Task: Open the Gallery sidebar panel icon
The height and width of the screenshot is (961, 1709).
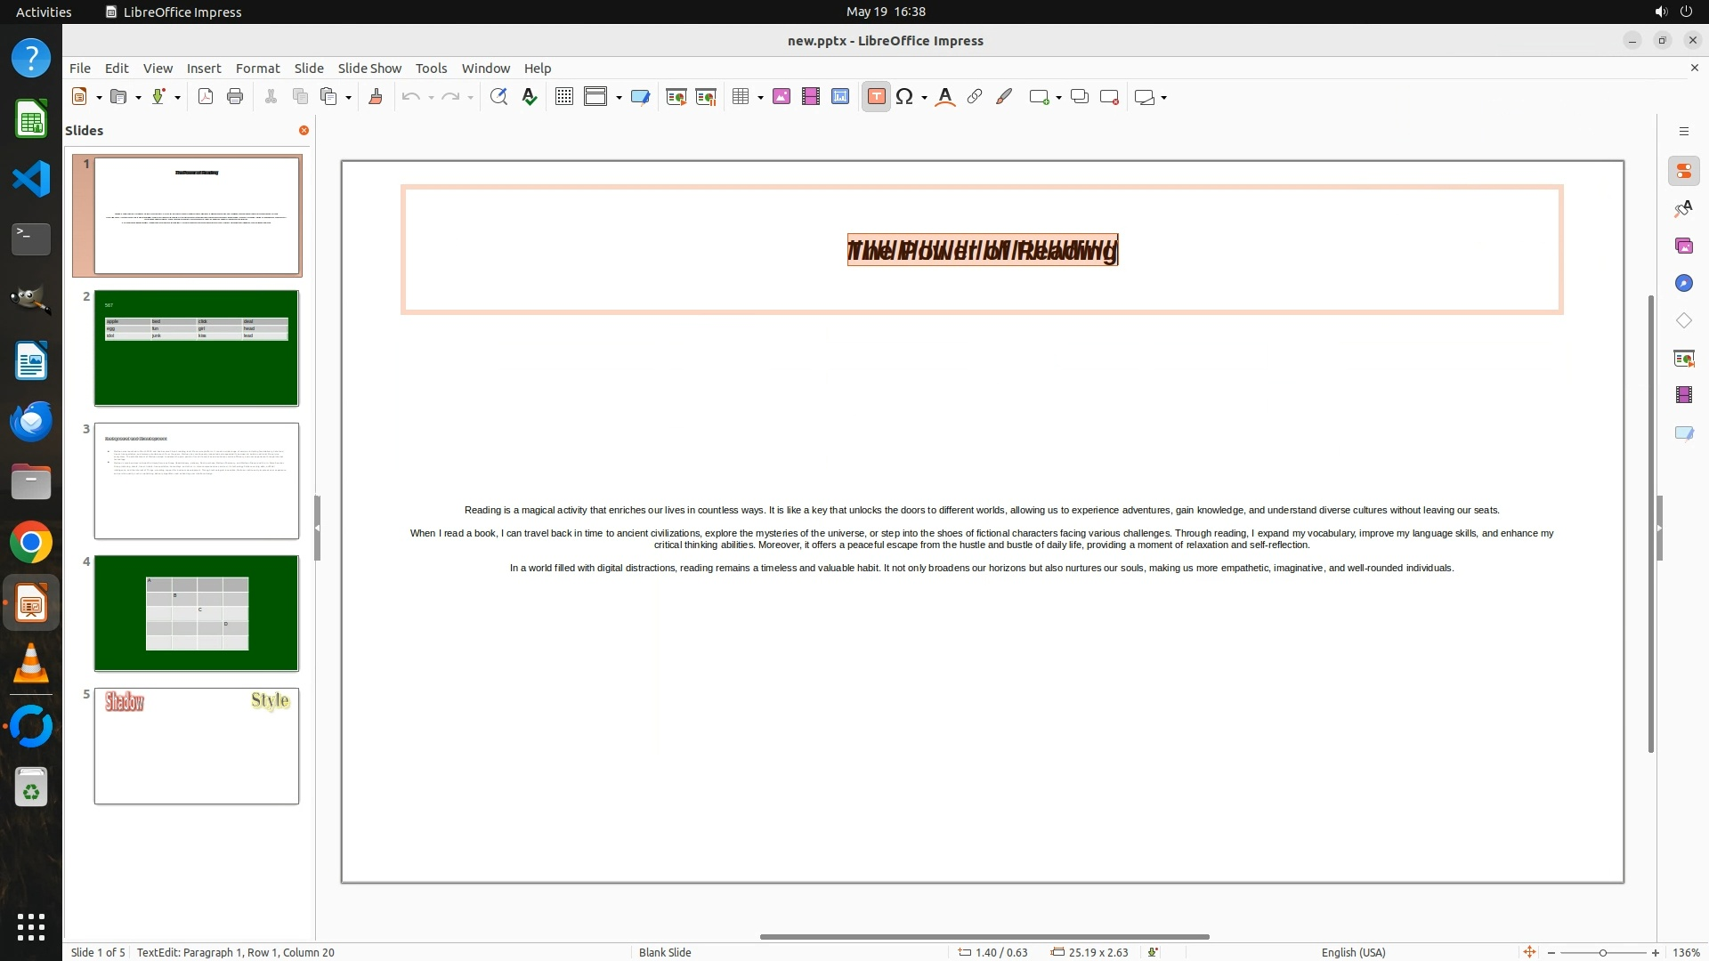Action: pos(1683,246)
